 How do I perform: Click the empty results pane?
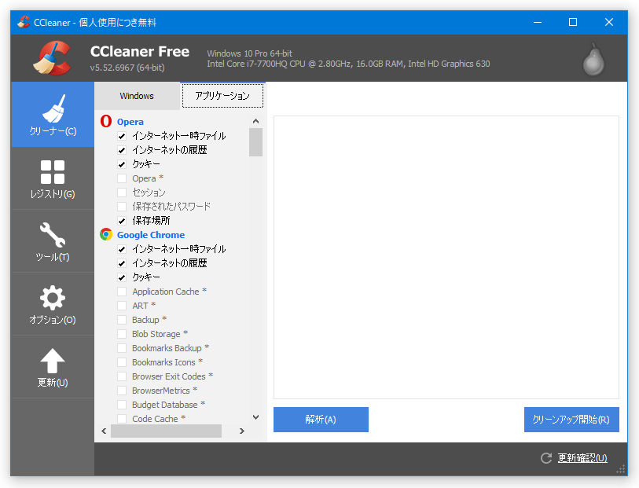pos(446,258)
